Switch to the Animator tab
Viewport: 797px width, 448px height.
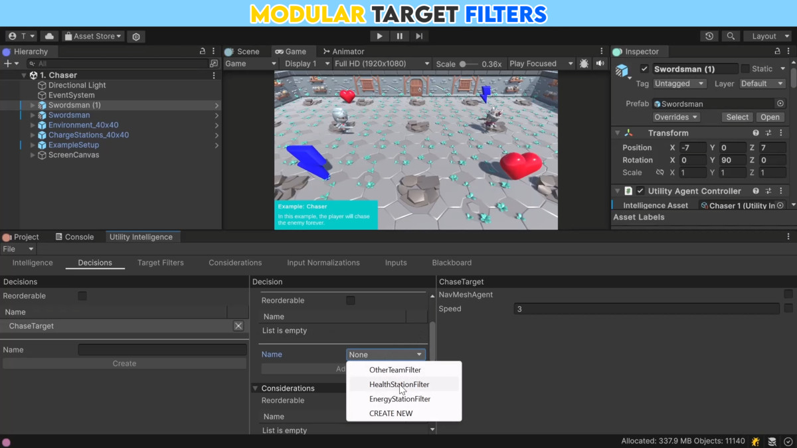343,51
